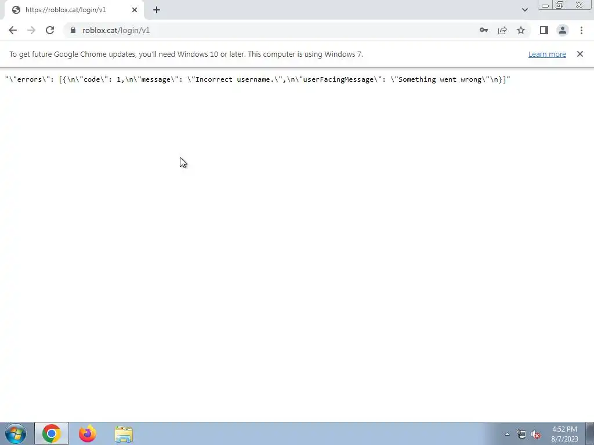Reload the roblox.cat page

(50, 30)
